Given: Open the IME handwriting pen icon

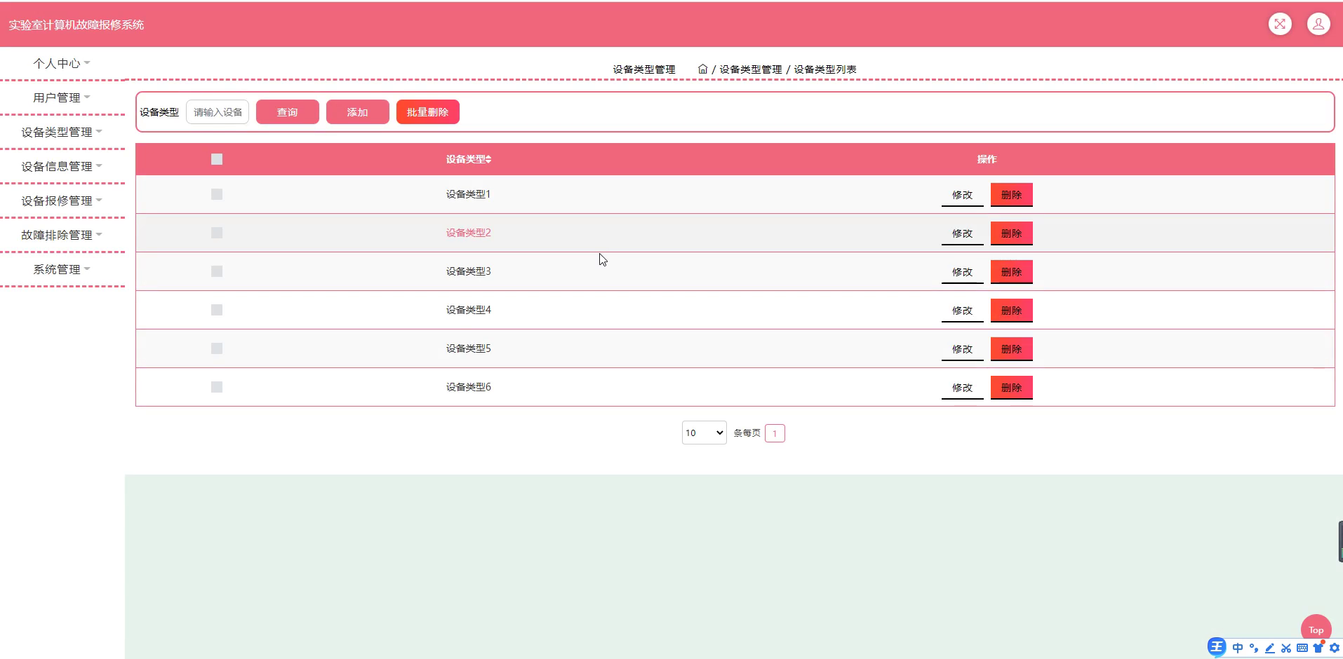Looking at the screenshot, I should [x=1270, y=648].
